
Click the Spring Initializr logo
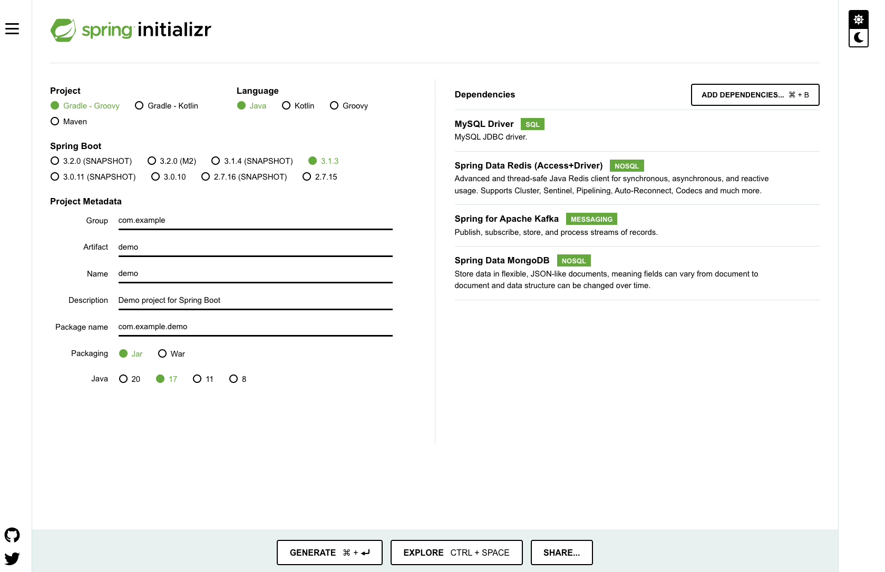pyautogui.click(x=131, y=30)
